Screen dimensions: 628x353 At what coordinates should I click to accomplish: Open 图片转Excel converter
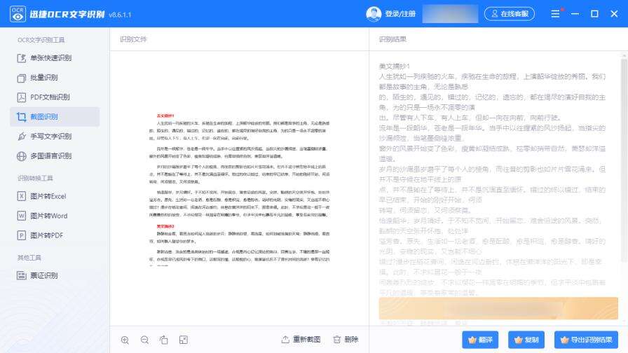pos(41,196)
